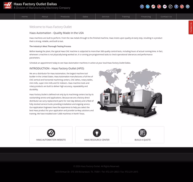Click the Richardson TX address line in footer
193x182 pixels.
96,172
